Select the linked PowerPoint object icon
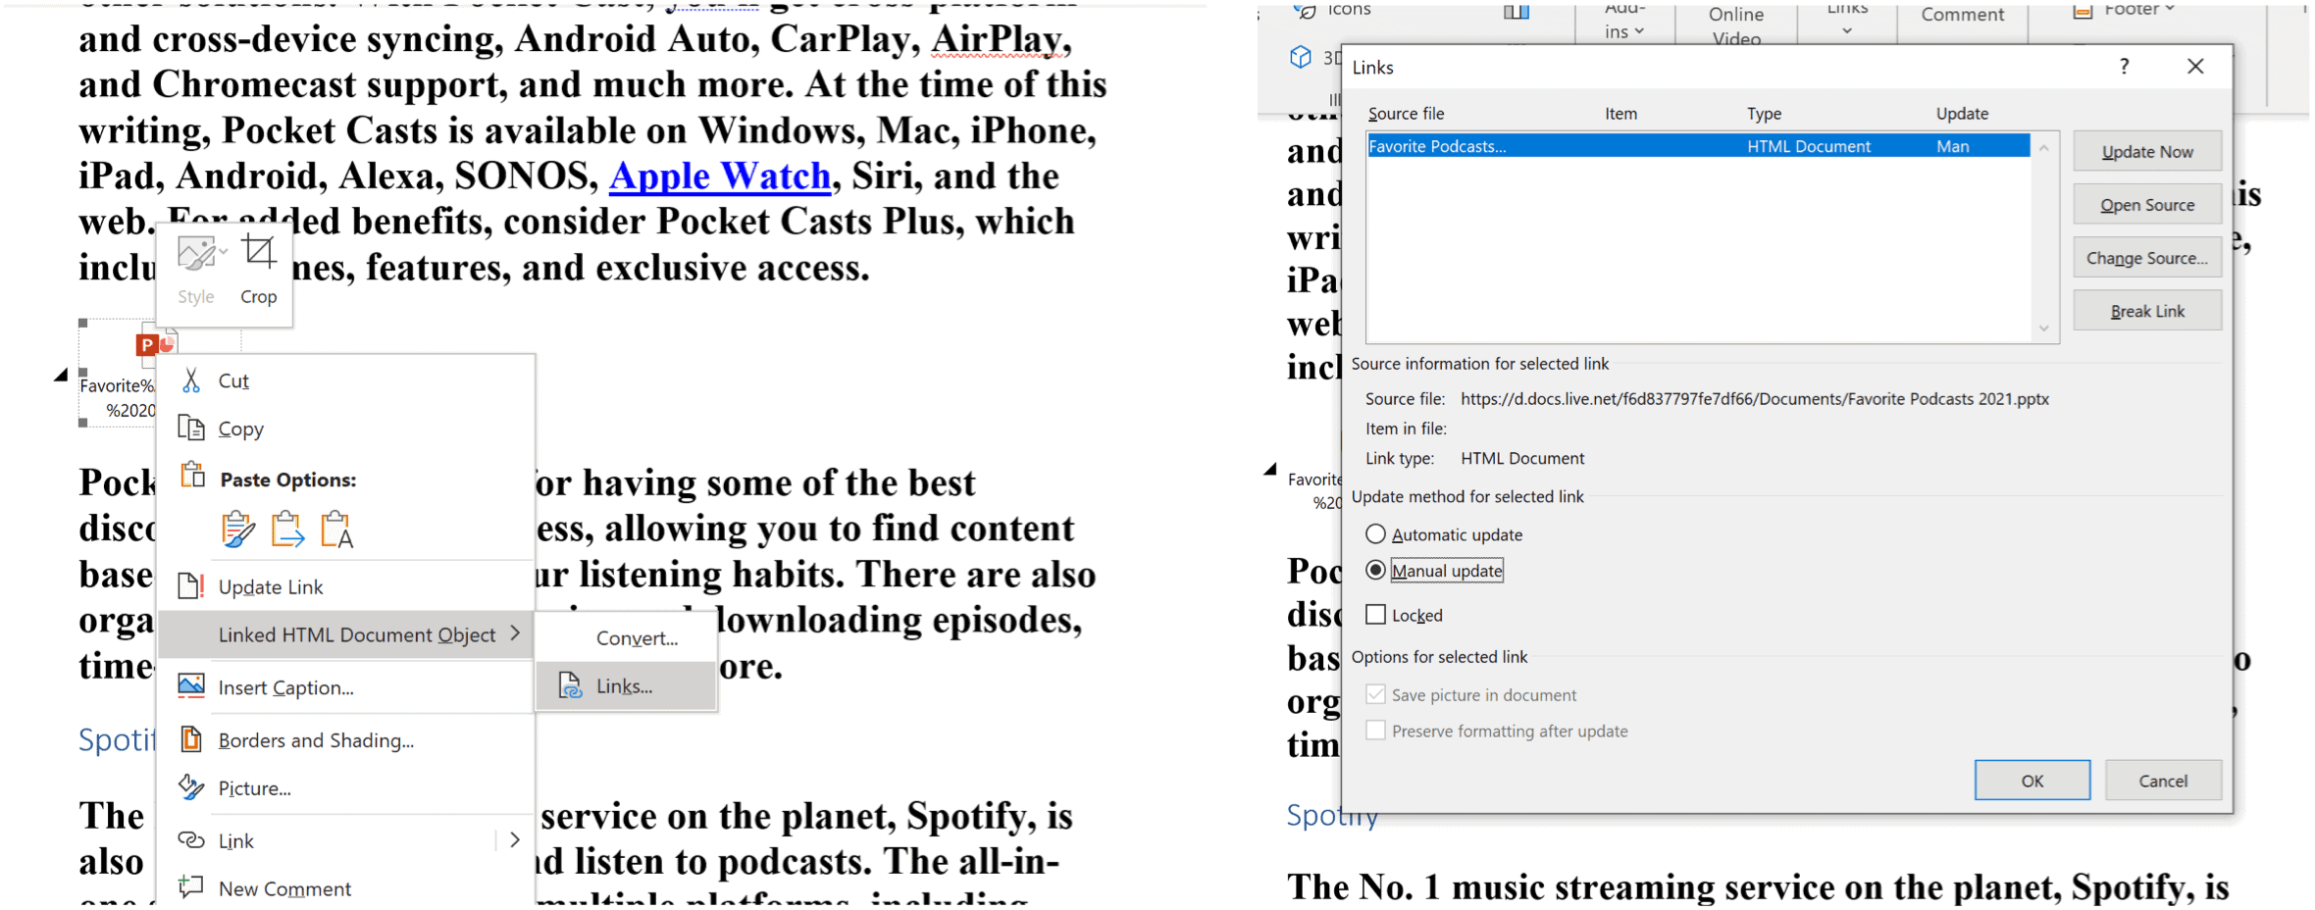Viewport: 2315px width, 910px height. 157,344
